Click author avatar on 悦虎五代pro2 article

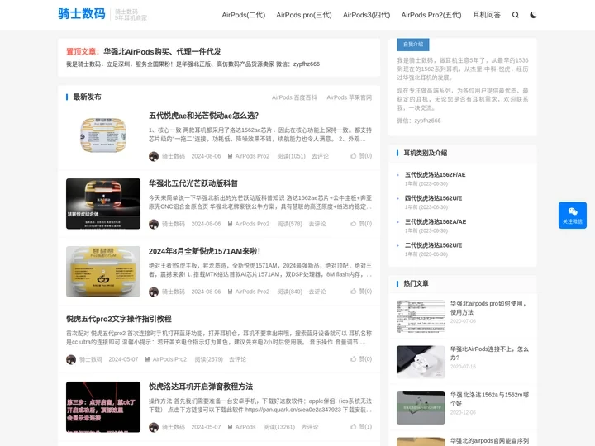(70, 359)
